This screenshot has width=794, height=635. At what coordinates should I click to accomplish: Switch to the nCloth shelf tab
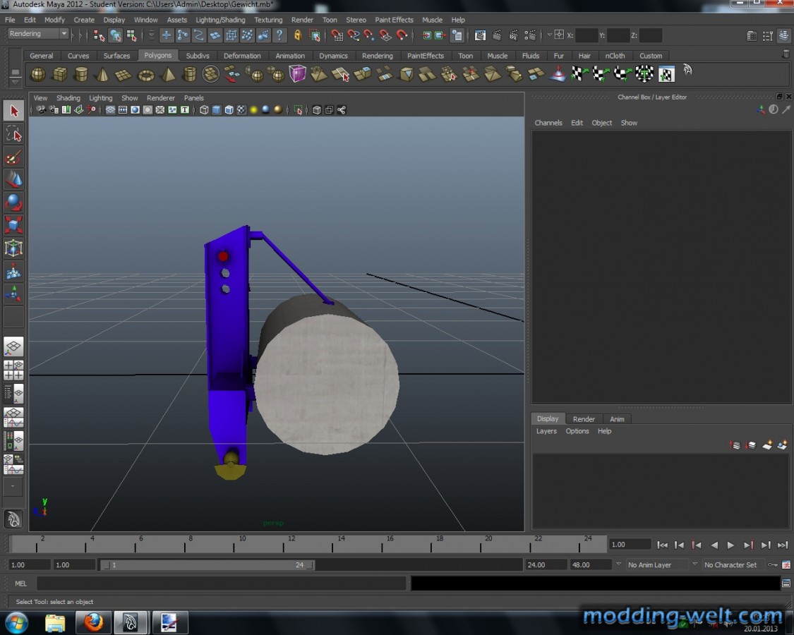615,56
